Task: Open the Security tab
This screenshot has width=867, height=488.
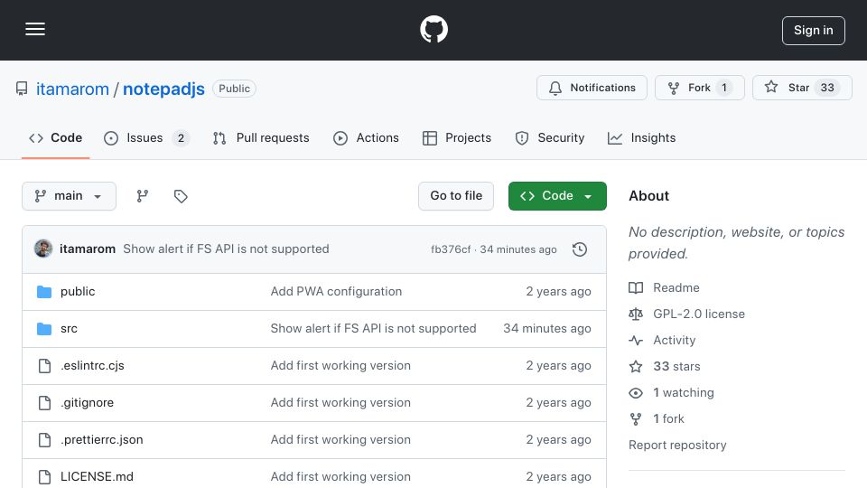Action: [x=550, y=137]
